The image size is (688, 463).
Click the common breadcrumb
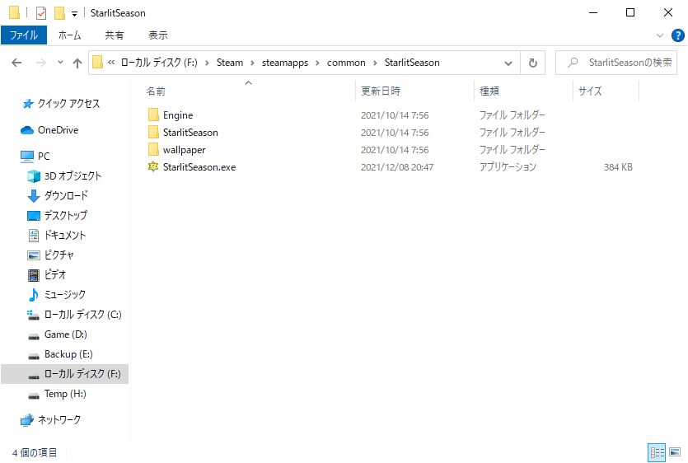(x=346, y=63)
